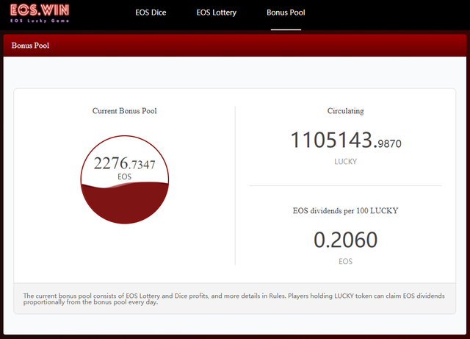
Task: Click the EOS.WIN logo
Action: (40, 13)
